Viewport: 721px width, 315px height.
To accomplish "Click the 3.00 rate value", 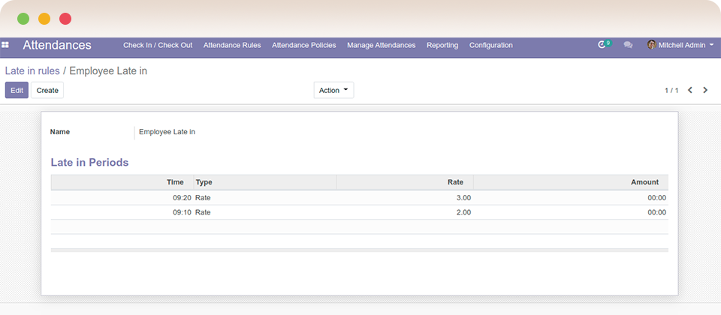I will tap(463, 198).
